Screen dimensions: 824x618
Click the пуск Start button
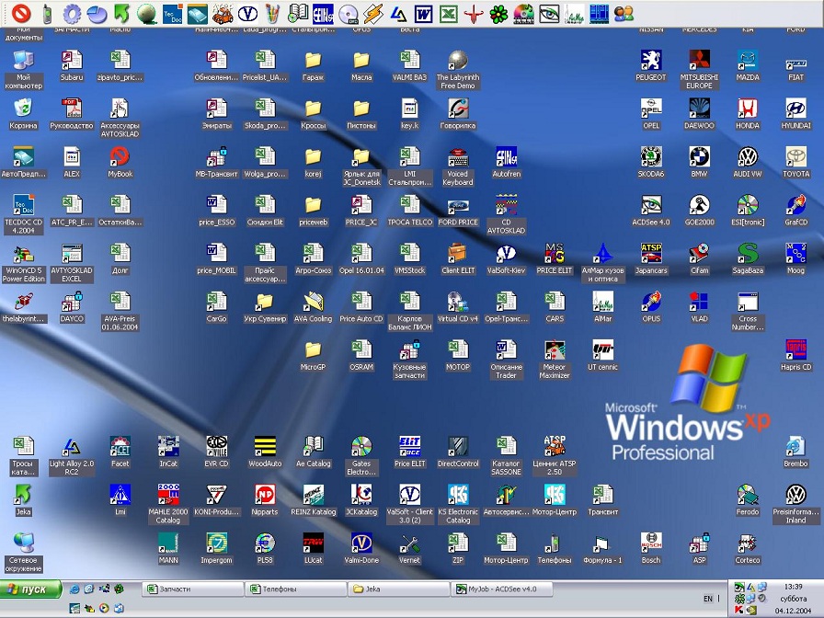point(30,589)
